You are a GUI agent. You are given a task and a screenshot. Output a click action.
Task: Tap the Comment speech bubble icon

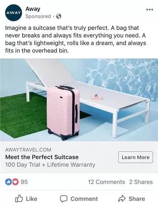pyautogui.click(x=64, y=199)
